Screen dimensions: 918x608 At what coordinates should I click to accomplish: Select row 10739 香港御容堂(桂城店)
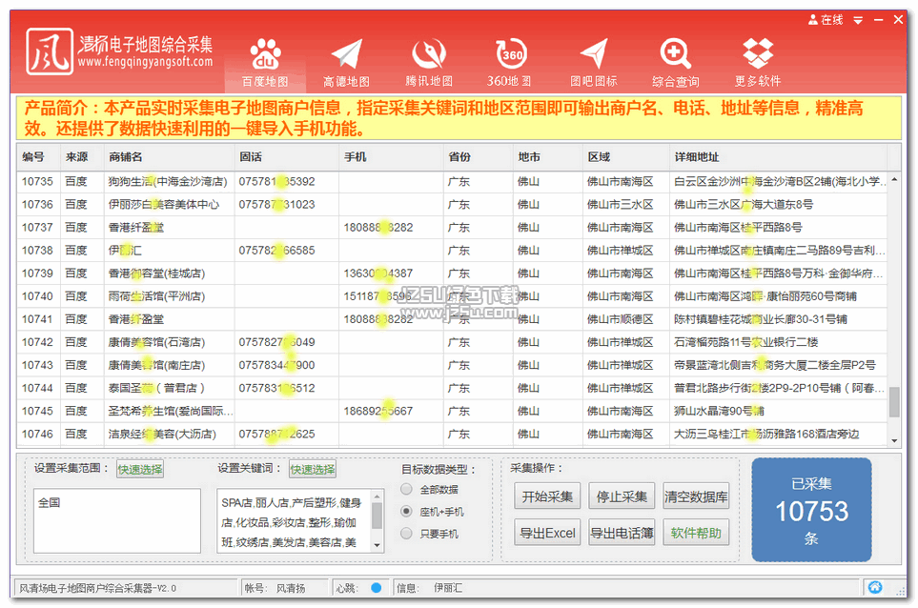(452, 274)
